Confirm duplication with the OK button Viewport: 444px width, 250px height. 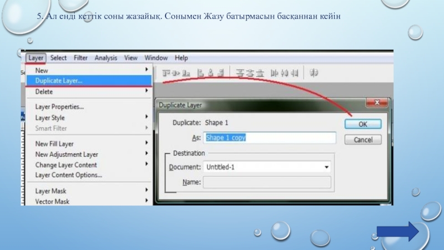point(363,124)
